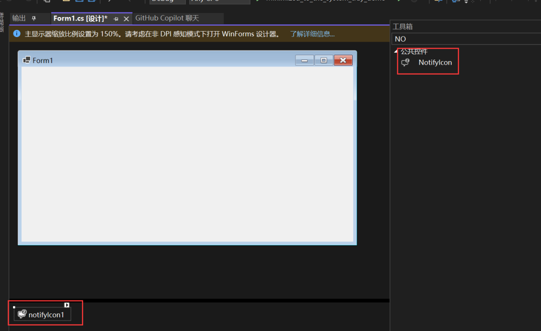541x331 pixels.
Task: Select the Form1 design surface client area
Action: click(x=187, y=154)
